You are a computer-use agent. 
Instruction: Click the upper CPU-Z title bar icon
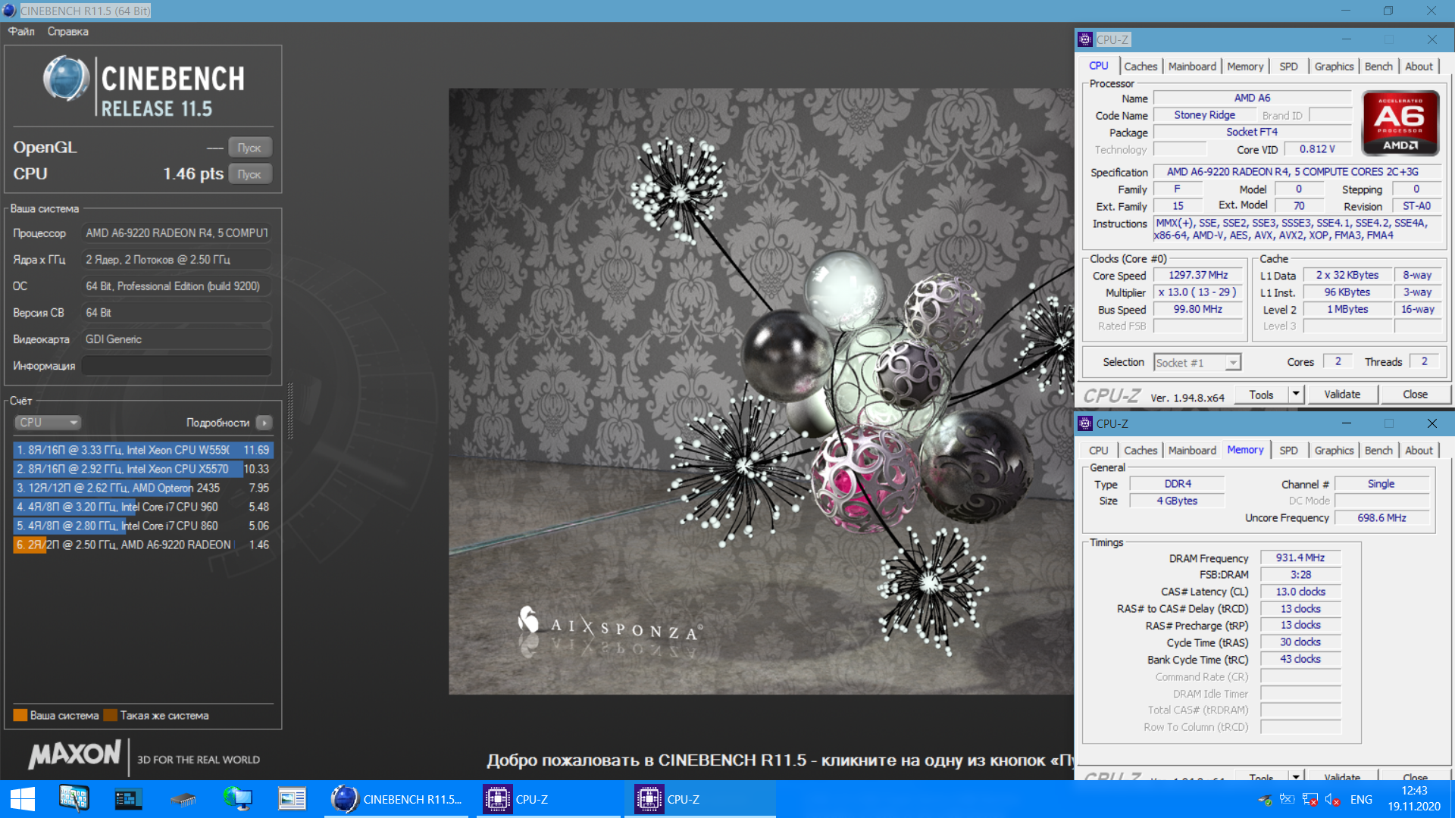[1085, 39]
